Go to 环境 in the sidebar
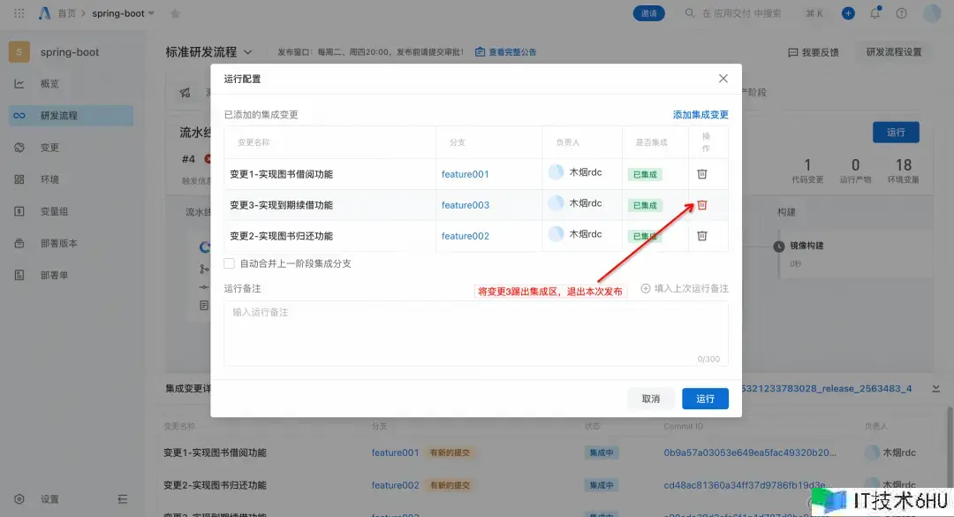954x517 pixels. [49, 179]
